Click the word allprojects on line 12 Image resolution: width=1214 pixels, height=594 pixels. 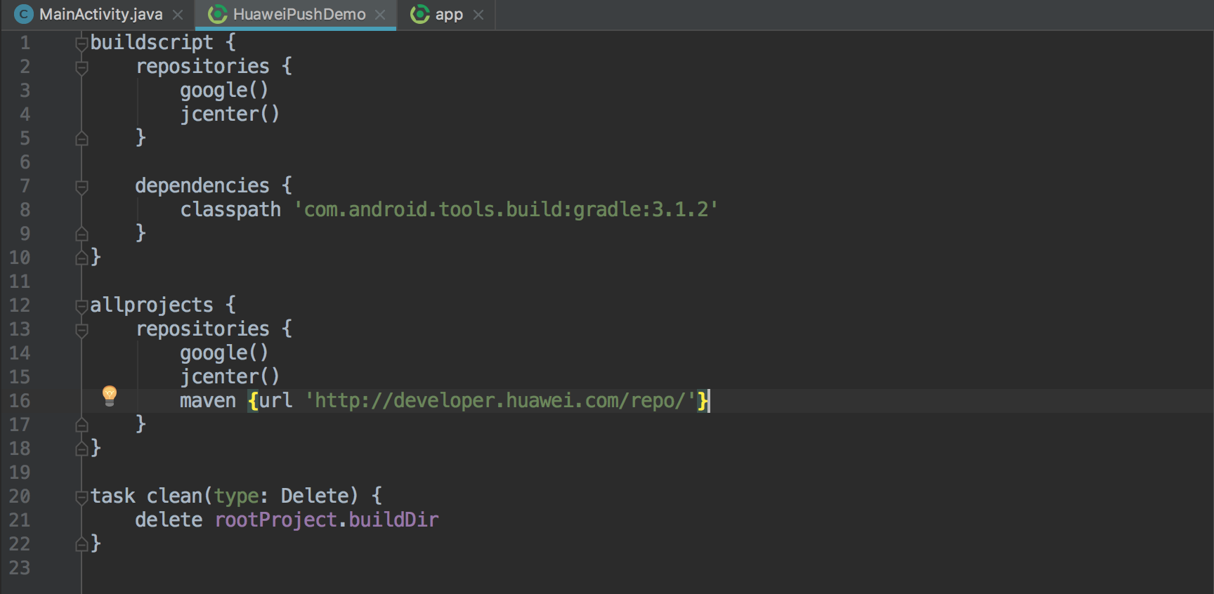(x=152, y=305)
